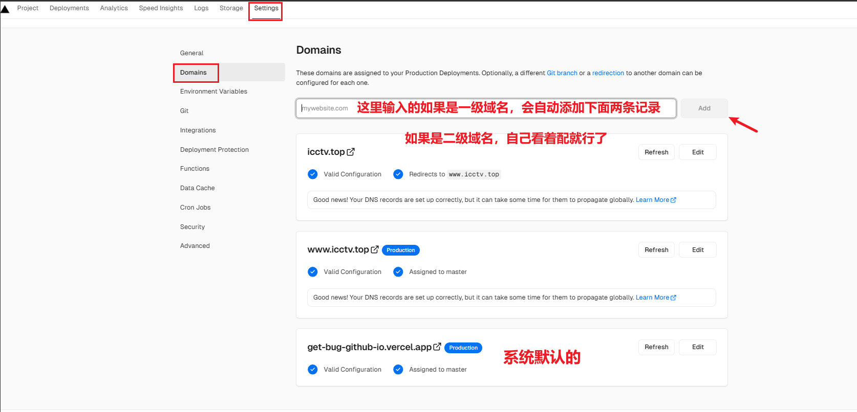Open icctv.top external link icon
This screenshot has width=857, height=412.
(351, 152)
